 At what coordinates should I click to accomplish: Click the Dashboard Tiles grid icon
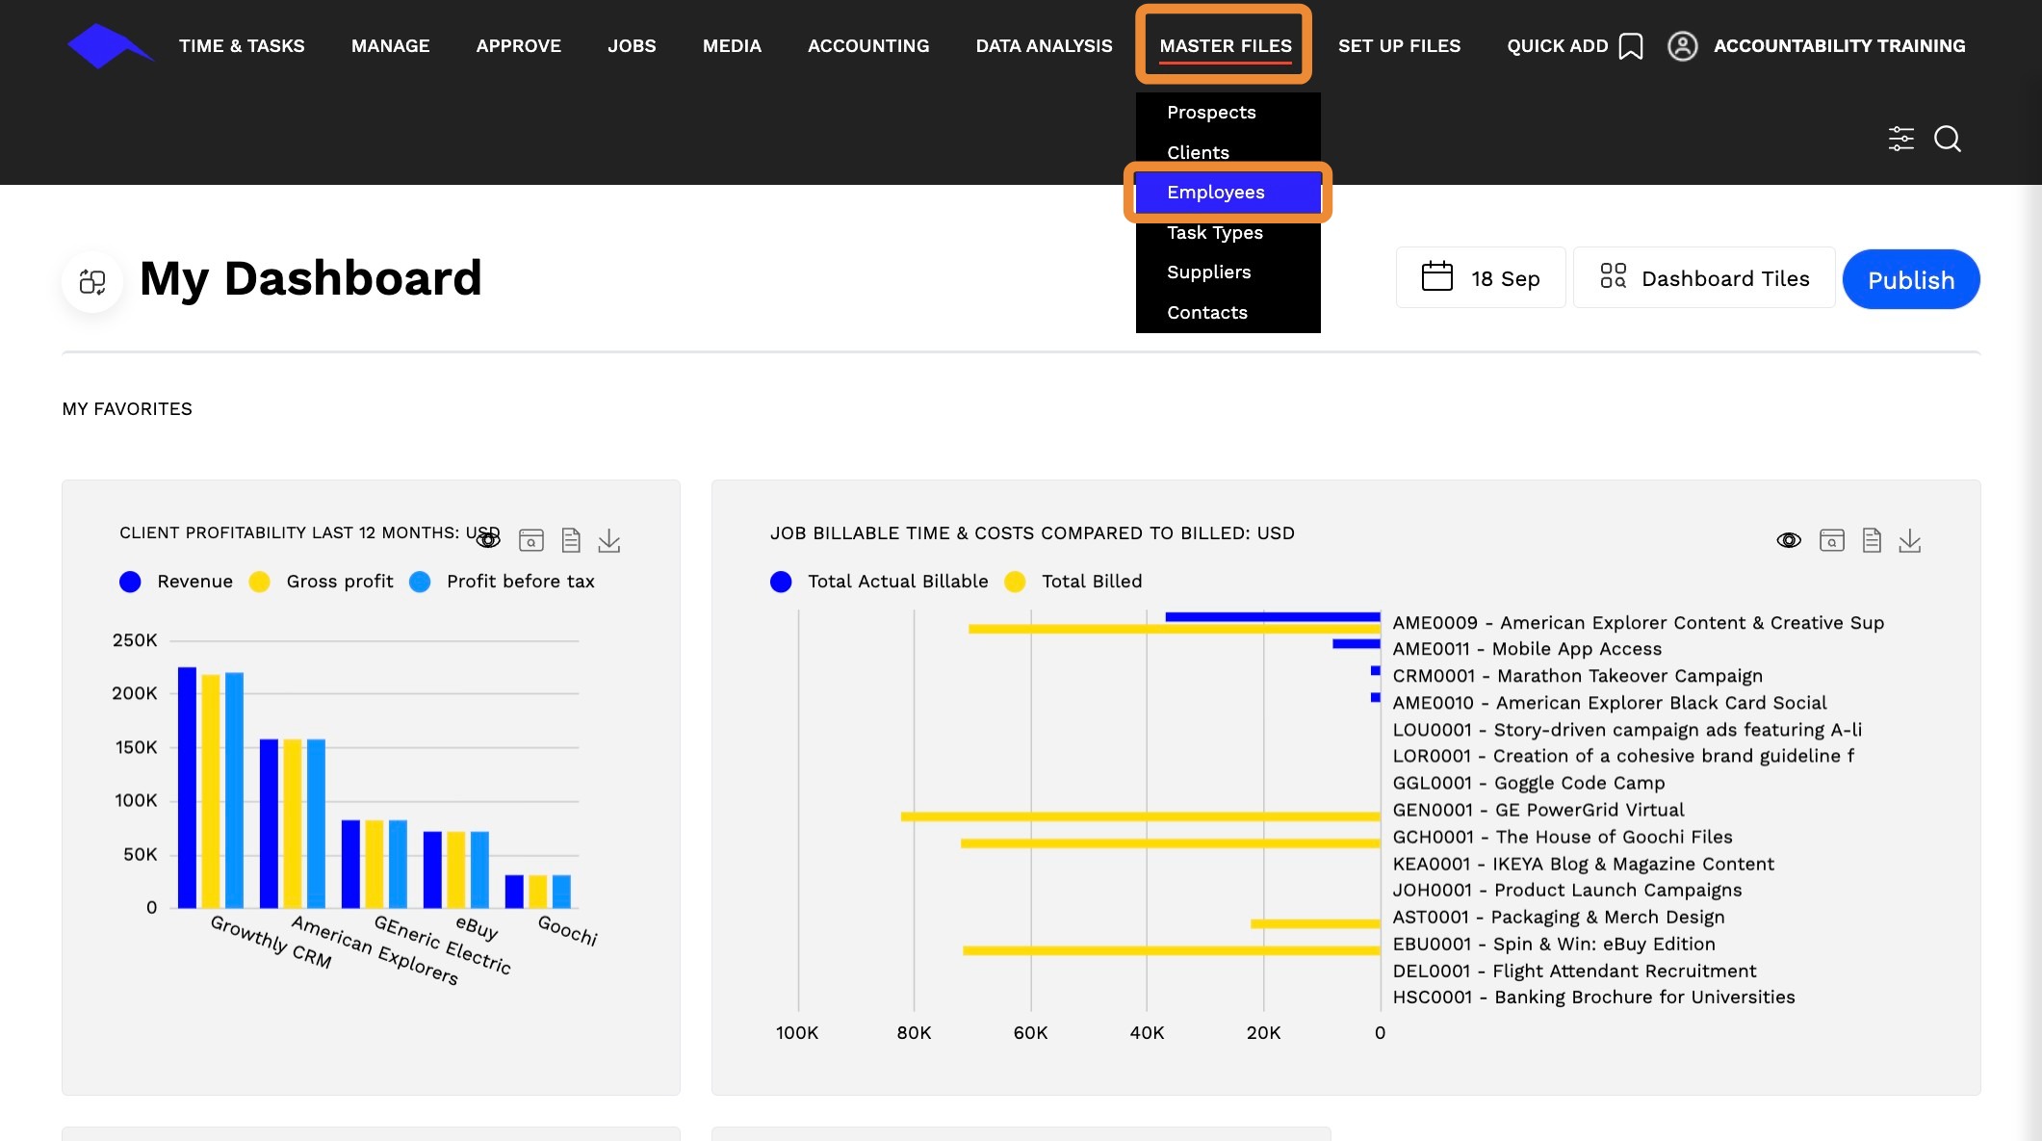coord(1613,276)
